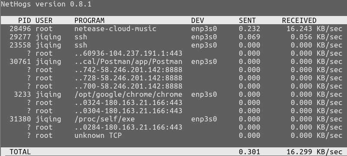This screenshot has width=347, height=156.
Task: Select the netease-cloud-music process row
Action: tap(173, 29)
